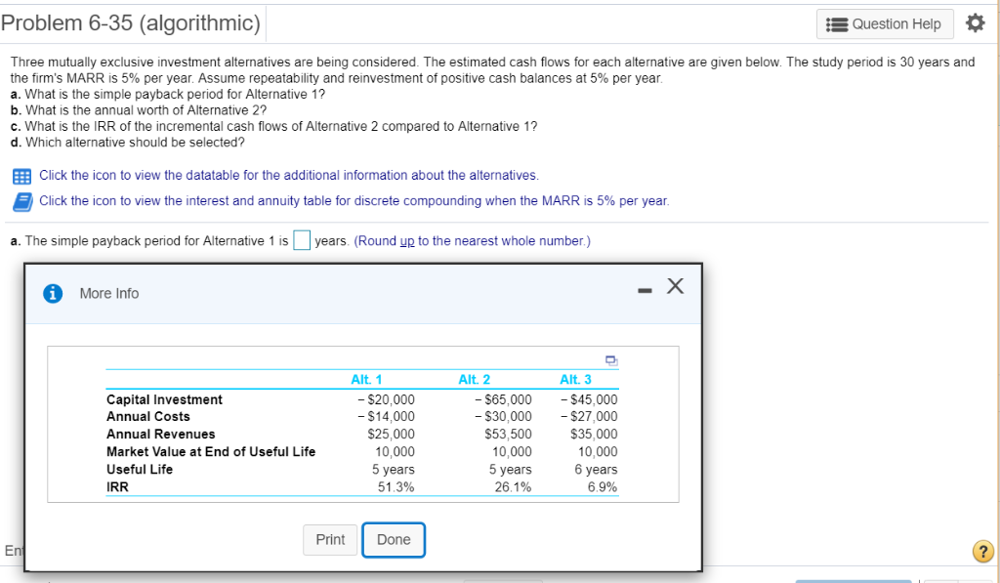1000x583 pixels.
Task: Select the Alt. 1 column header
Action: 366,380
